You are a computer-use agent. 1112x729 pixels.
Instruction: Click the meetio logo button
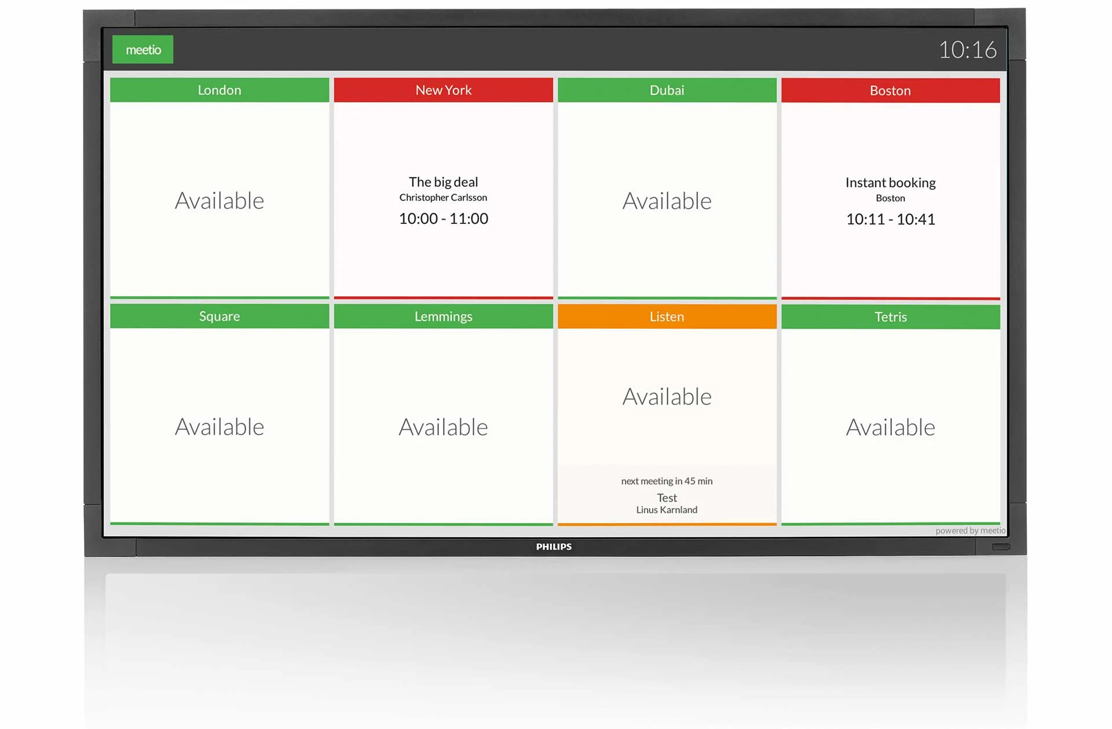(142, 50)
